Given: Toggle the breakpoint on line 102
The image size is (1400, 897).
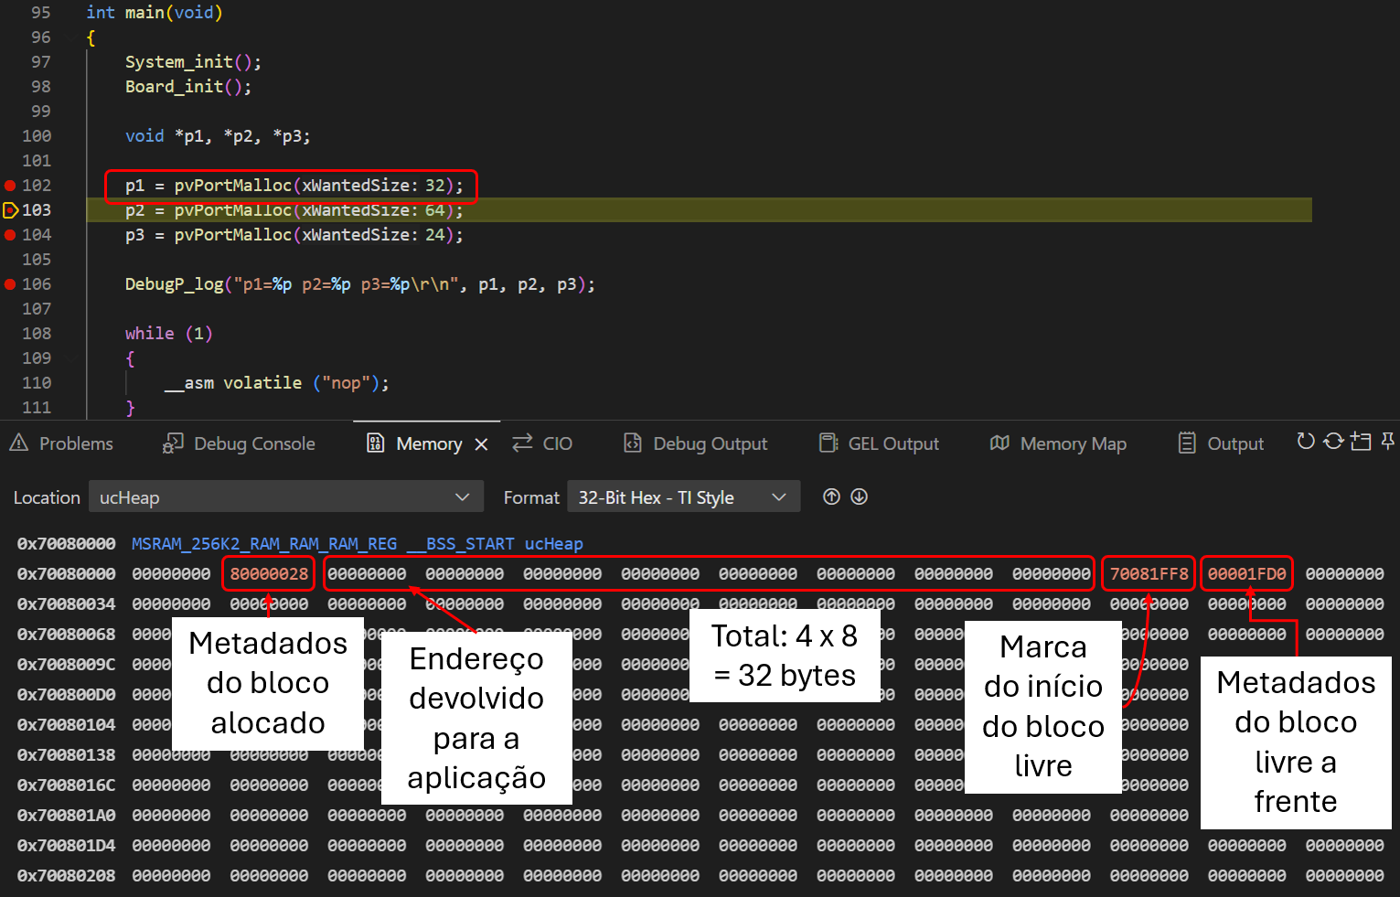Looking at the screenshot, I should click(10, 185).
